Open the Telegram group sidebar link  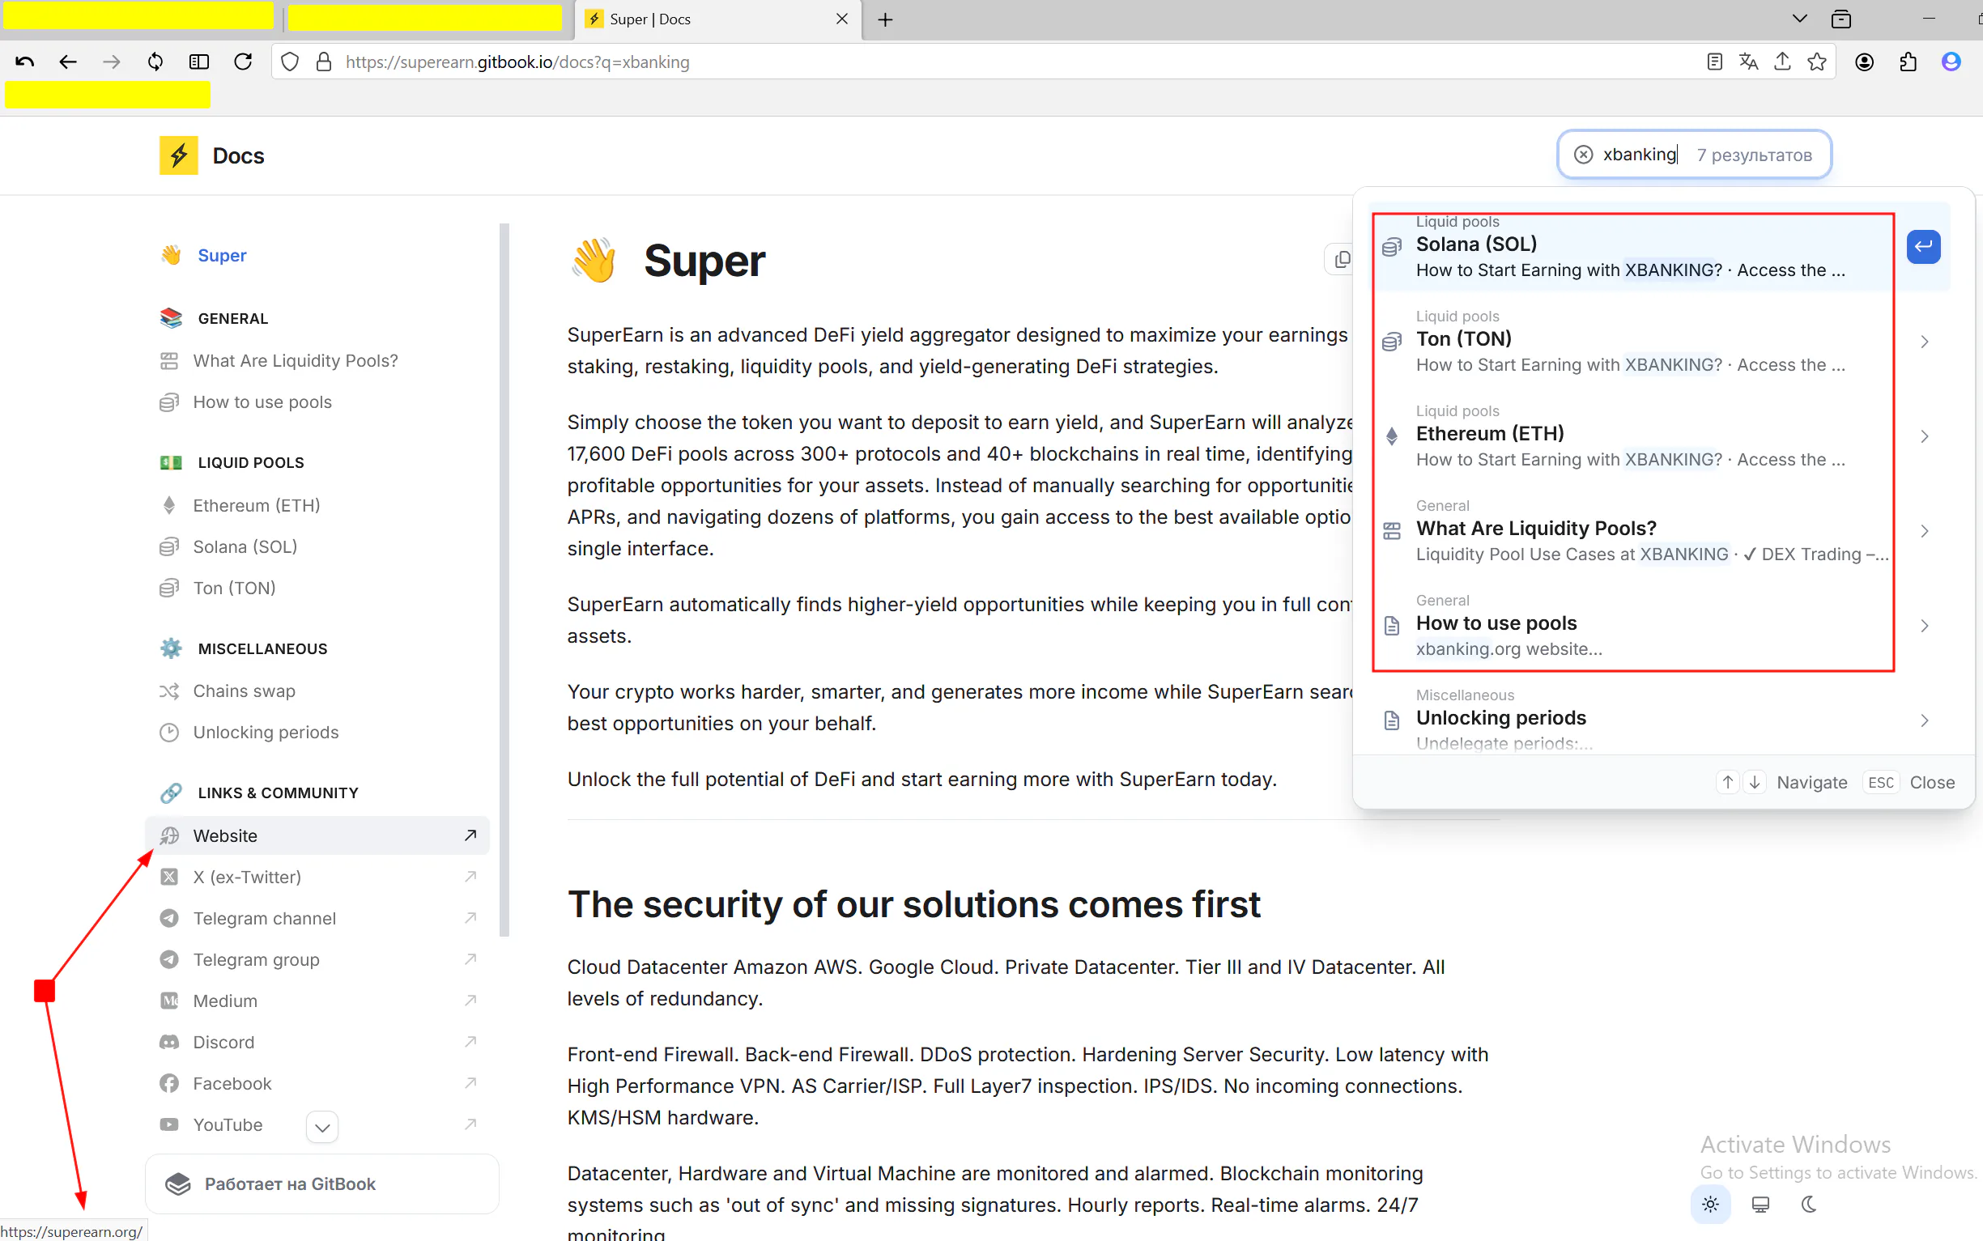coord(317,959)
